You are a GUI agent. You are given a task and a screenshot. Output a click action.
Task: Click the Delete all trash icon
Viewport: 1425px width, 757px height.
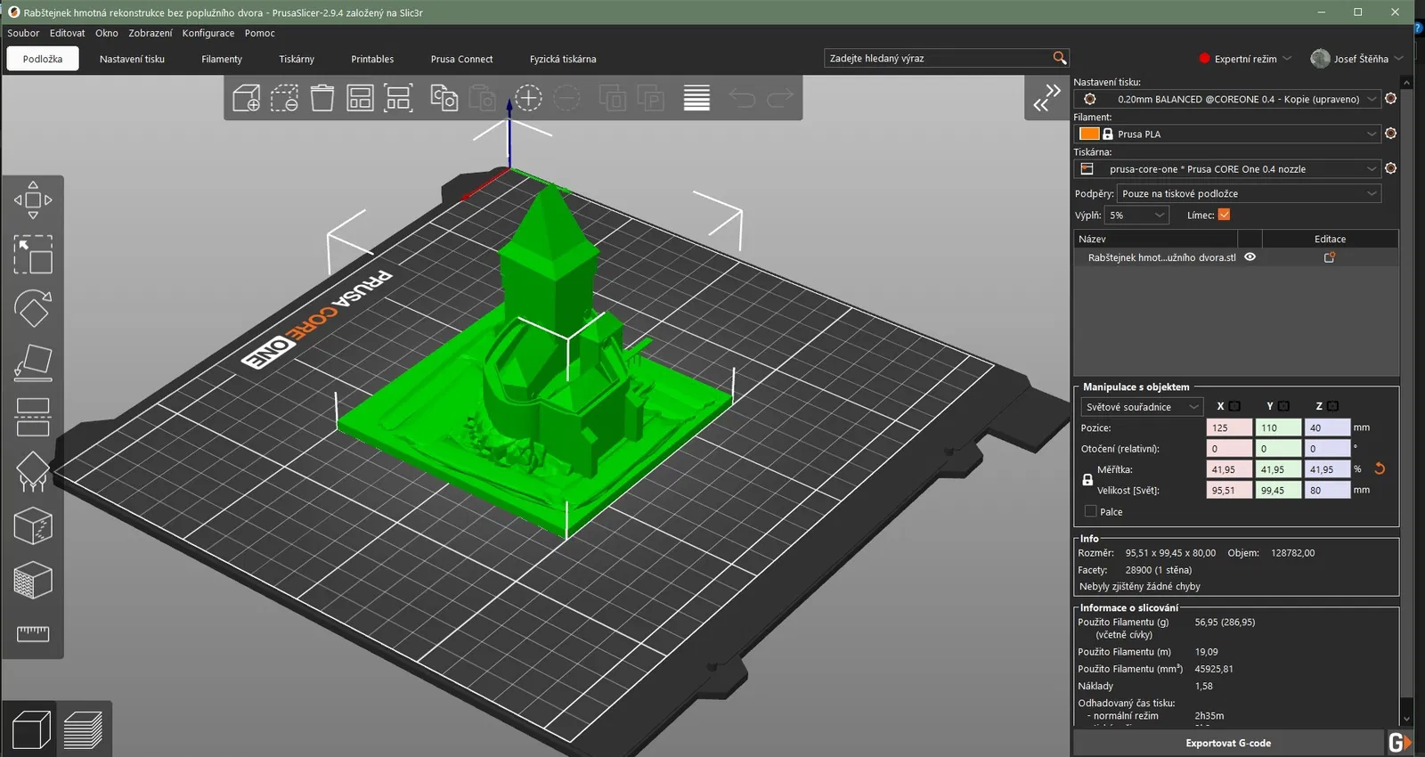pos(322,98)
